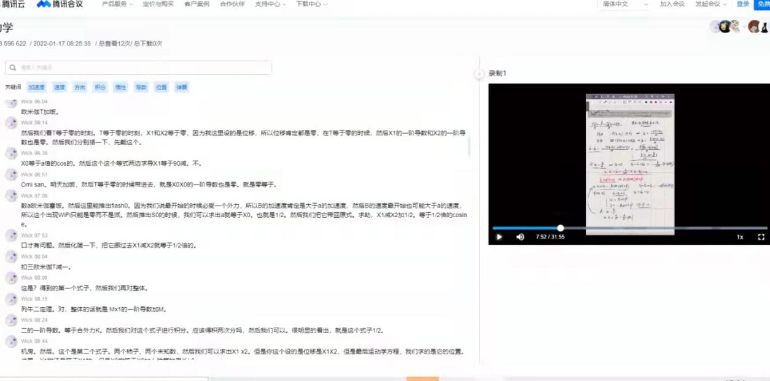Open the 产品服务 menu

point(115,4)
